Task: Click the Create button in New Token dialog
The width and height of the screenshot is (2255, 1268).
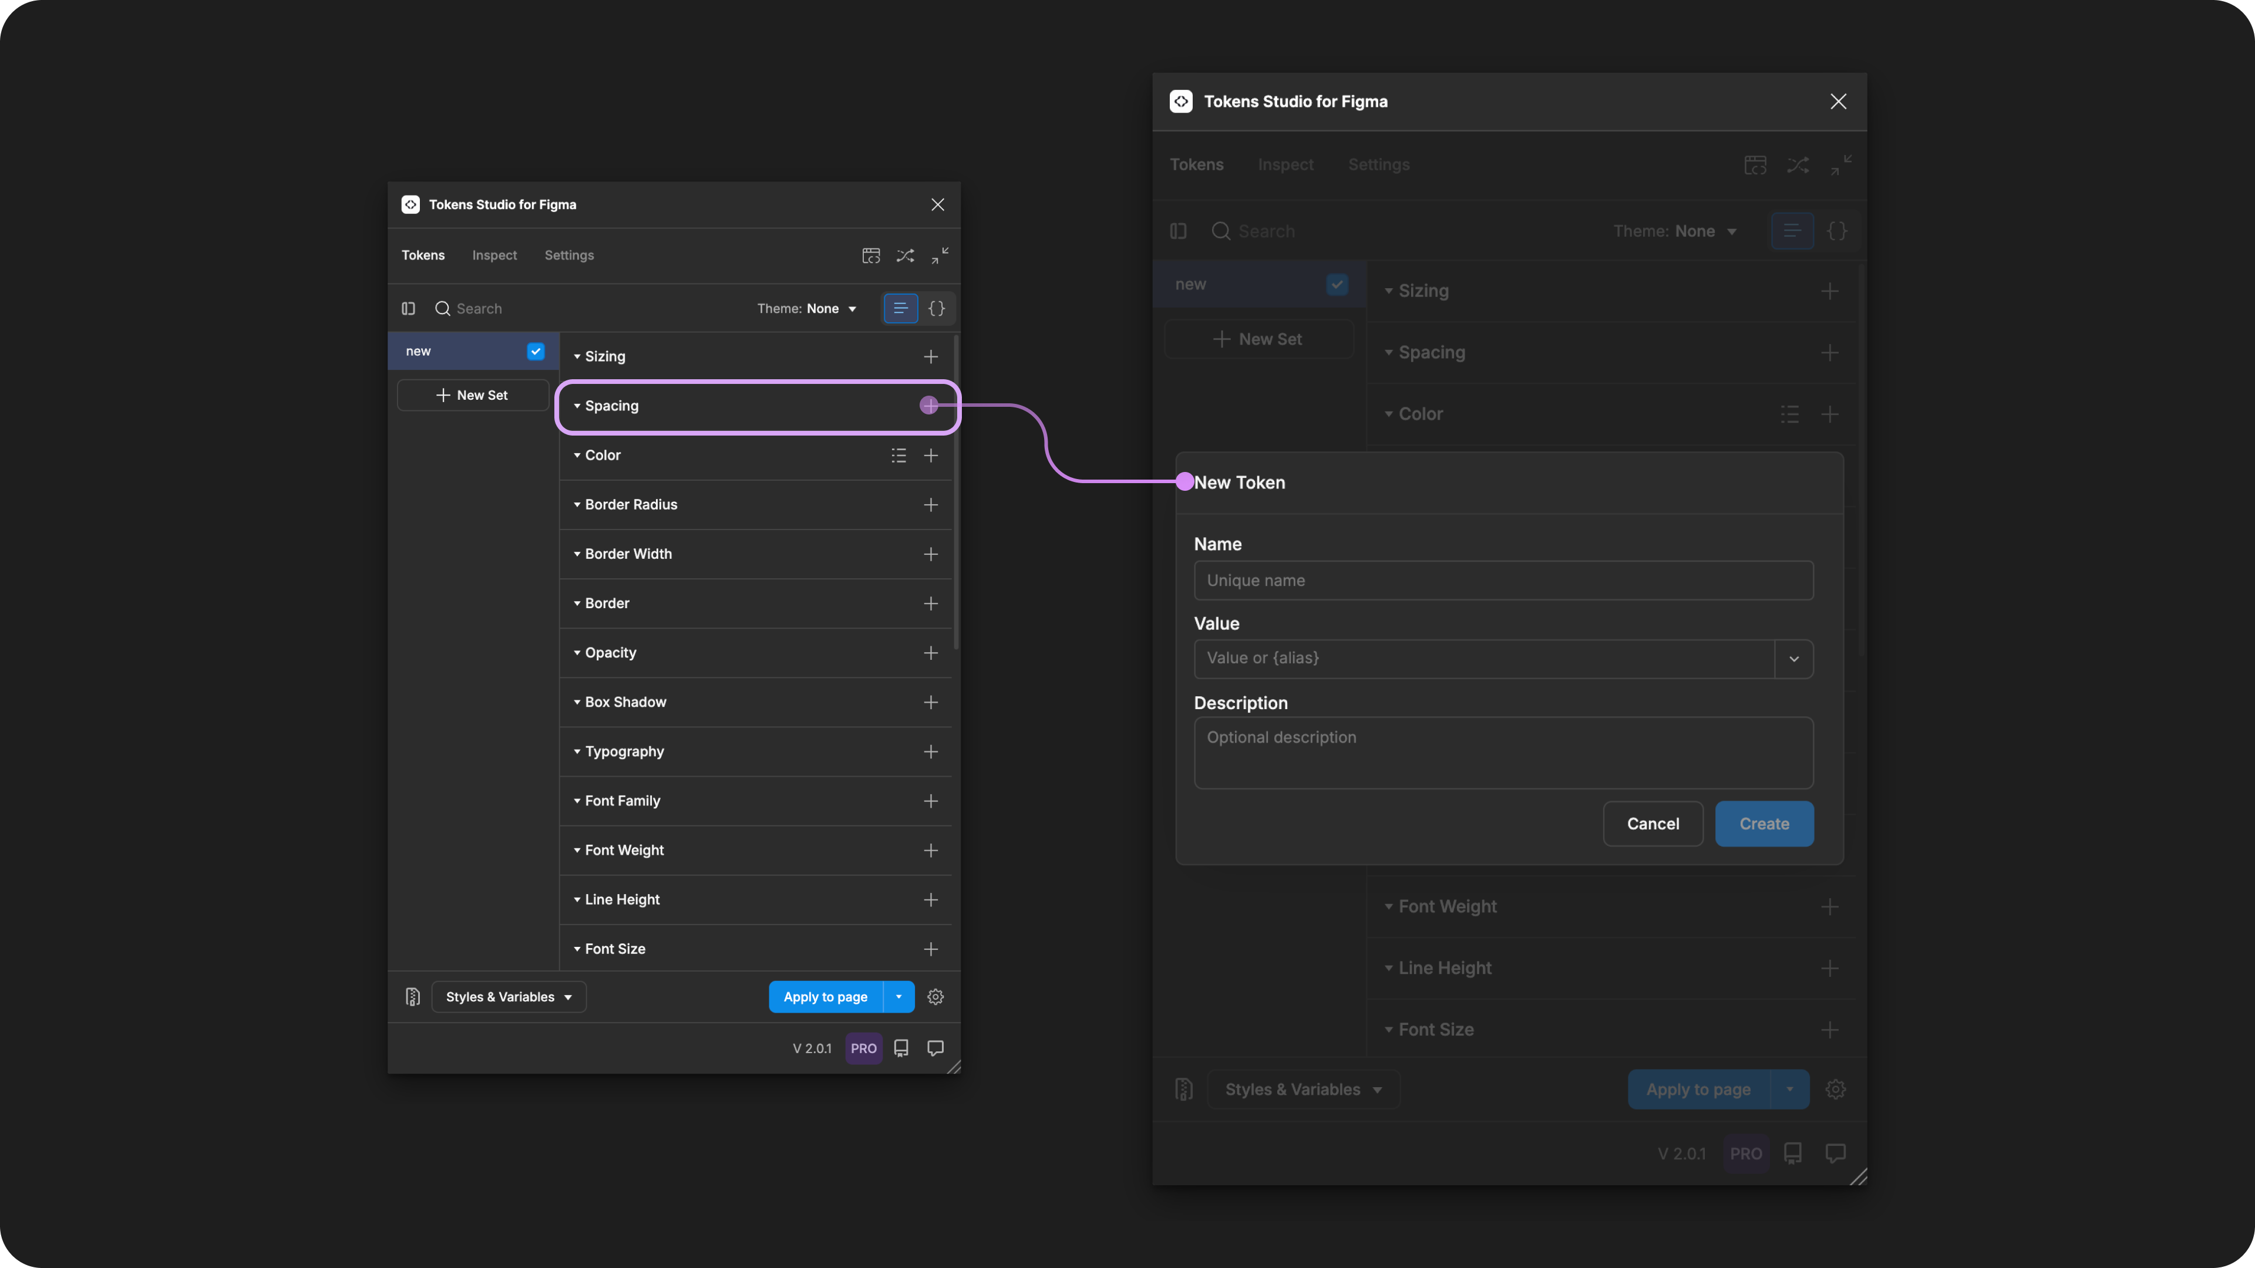Action: 1764,824
